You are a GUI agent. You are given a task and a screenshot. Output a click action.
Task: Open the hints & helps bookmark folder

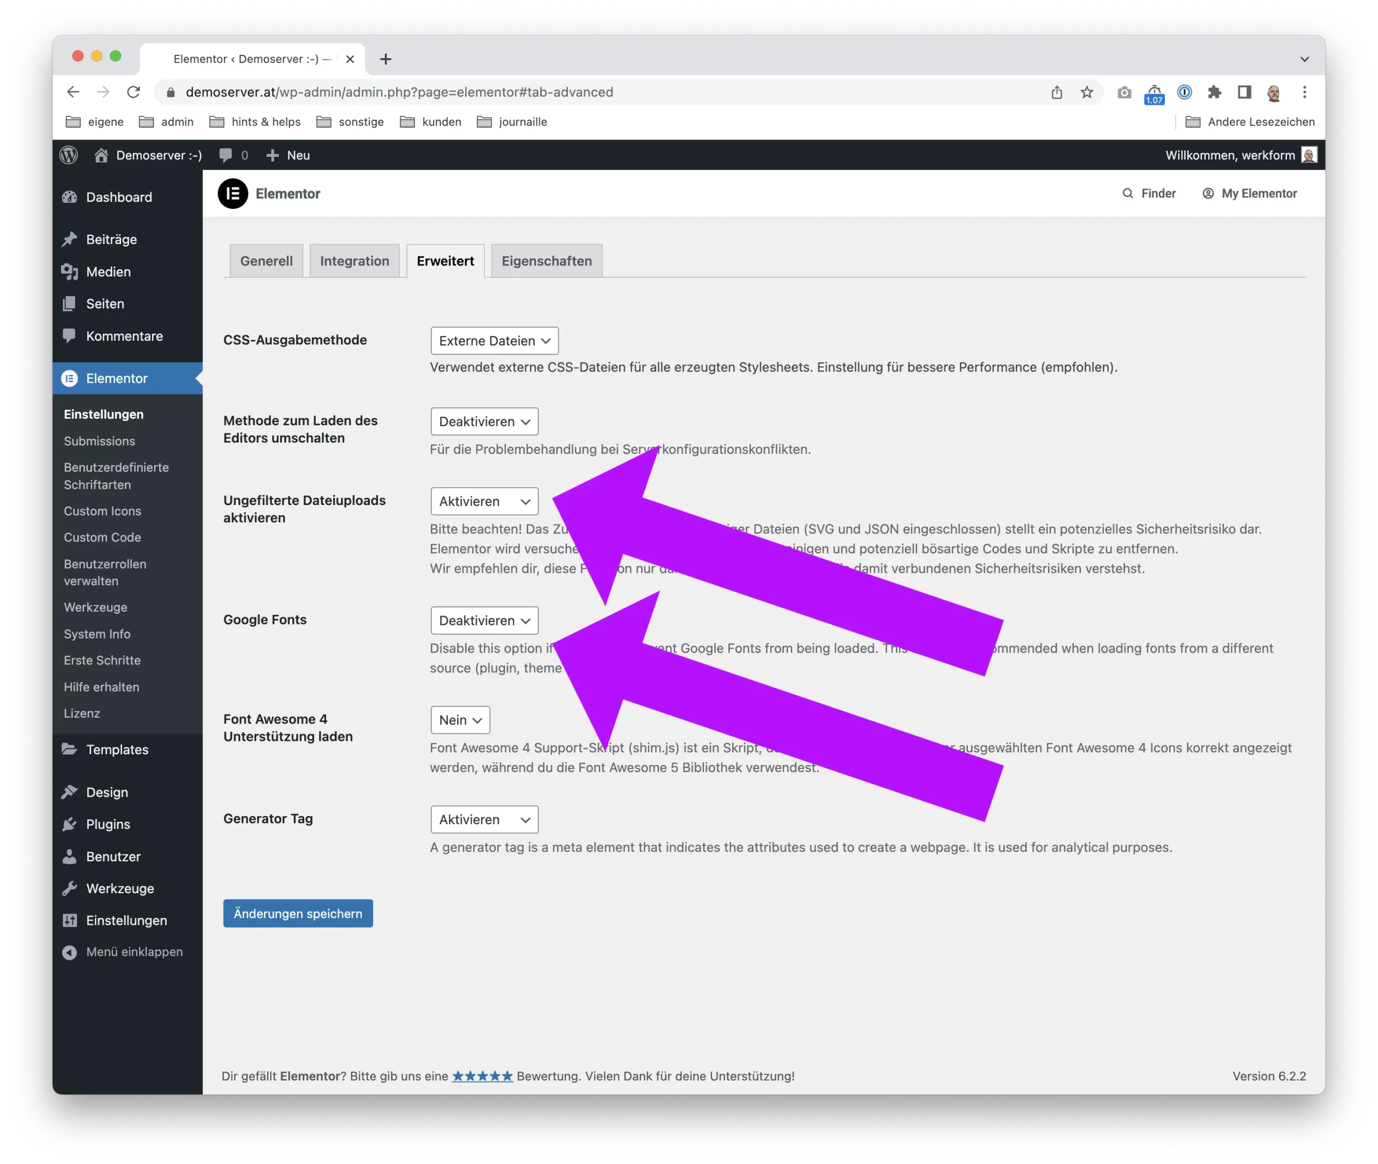tap(255, 122)
